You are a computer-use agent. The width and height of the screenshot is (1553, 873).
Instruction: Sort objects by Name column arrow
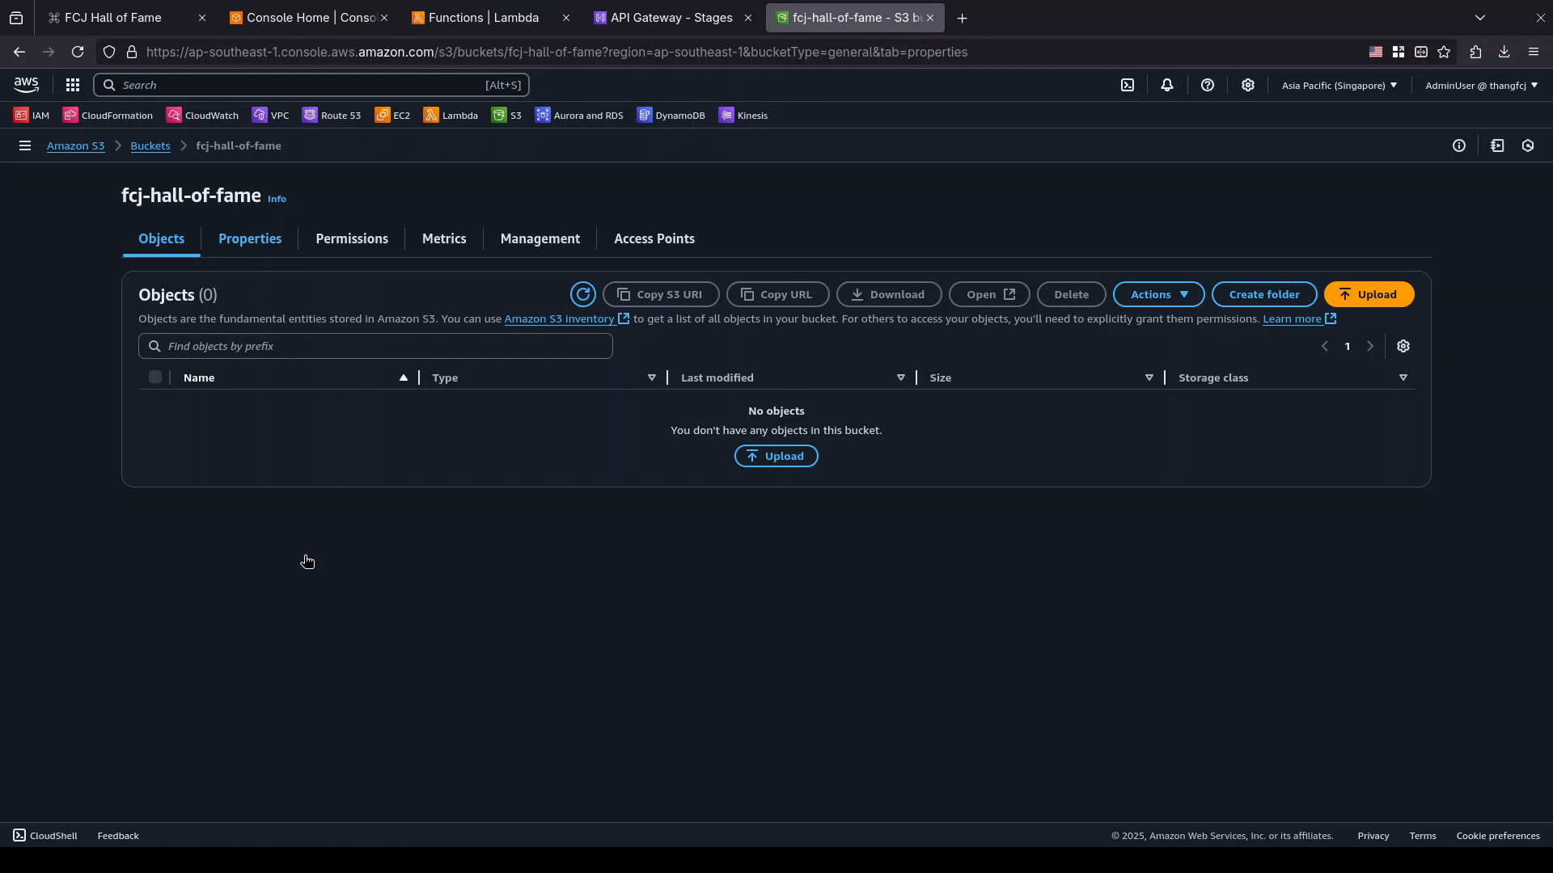tap(404, 377)
